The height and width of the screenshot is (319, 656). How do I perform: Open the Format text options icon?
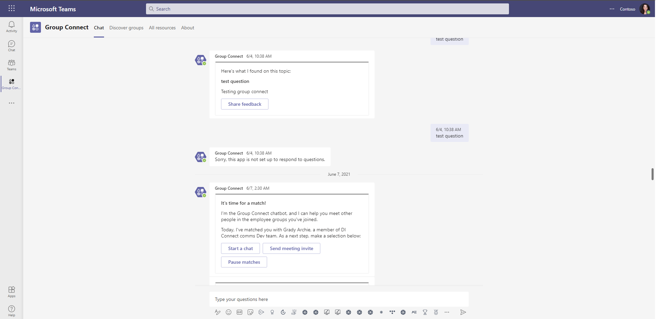pyautogui.click(x=218, y=312)
